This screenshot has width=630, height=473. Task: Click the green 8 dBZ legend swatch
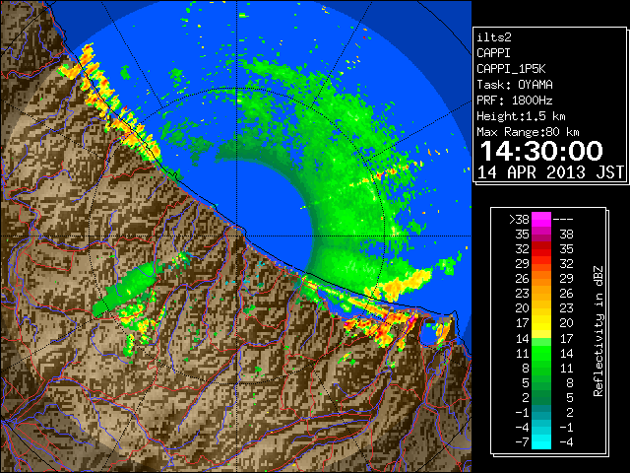[x=541, y=368]
